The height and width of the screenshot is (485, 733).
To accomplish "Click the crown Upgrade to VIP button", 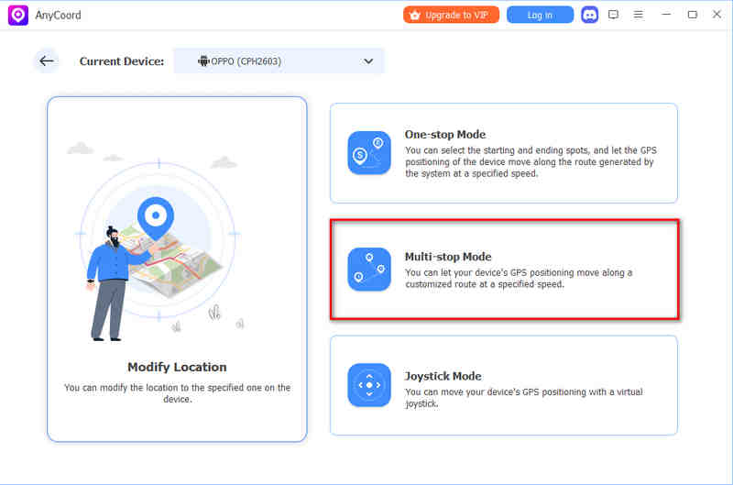I will tap(452, 15).
